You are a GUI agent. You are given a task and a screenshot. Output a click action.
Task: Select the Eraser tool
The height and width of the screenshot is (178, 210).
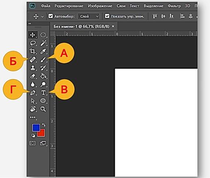pyautogui.click(x=33, y=76)
